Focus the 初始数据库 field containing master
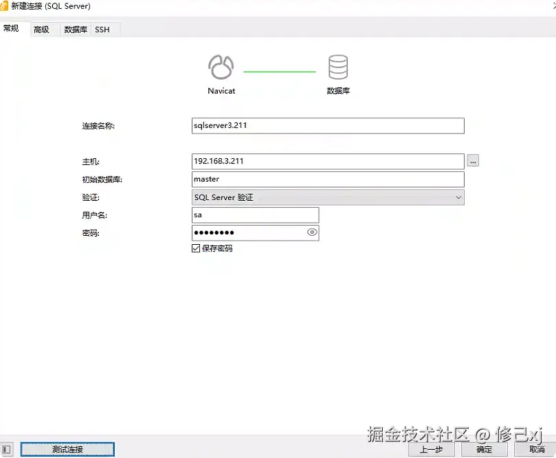The width and height of the screenshot is (556, 458). (x=328, y=179)
